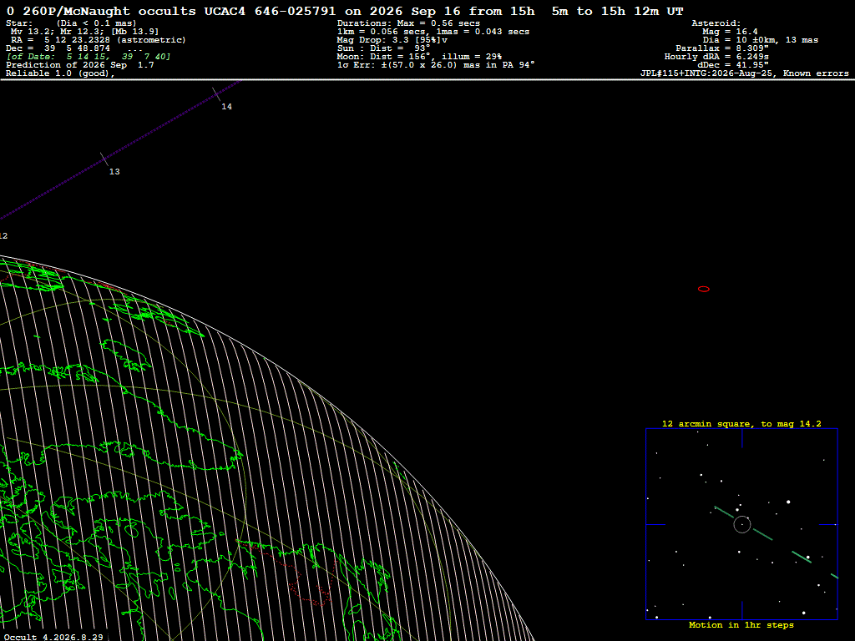This screenshot has width=855, height=641.
Task: Click the Moon distance and illum line
Action: (x=419, y=57)
